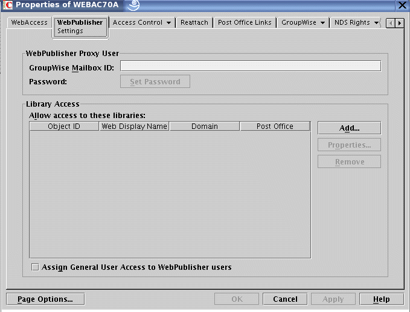Click the library Properties... button
The height and width of the screenshot is (312, 410).
pyautogui.click(x=350, y=145)
